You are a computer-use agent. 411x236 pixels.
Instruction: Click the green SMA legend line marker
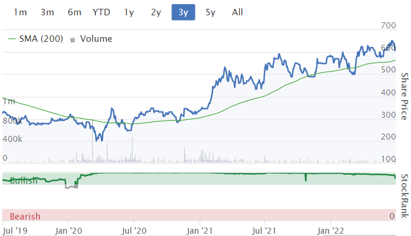click(x=12, y=39)
